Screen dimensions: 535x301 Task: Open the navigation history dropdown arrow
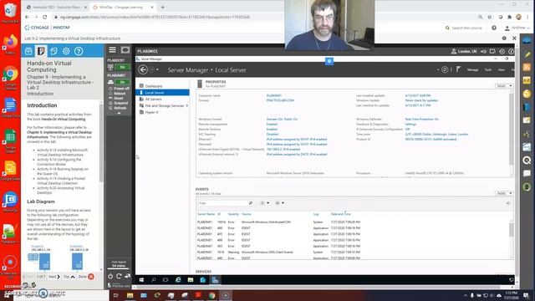click(157, 70)
